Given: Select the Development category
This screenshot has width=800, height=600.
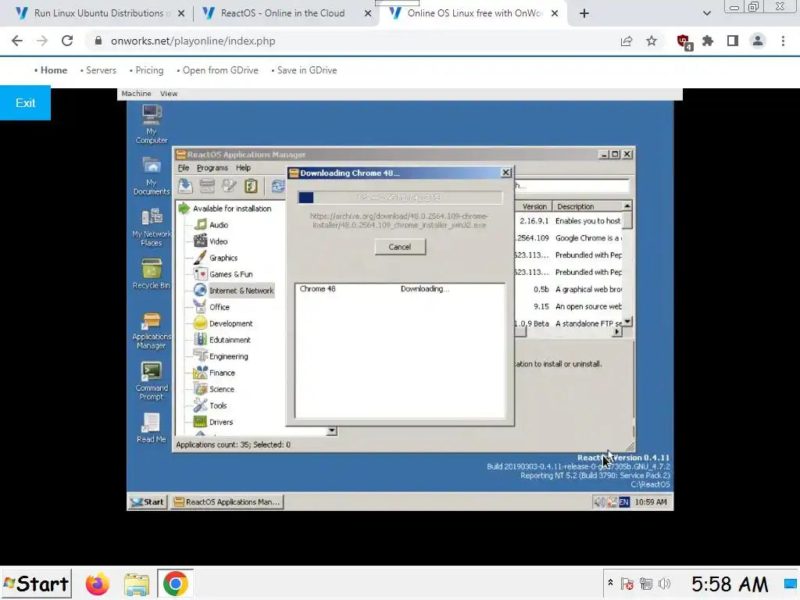Looking at the screenshot, I should pyautogui.click(x=223, y=323).
